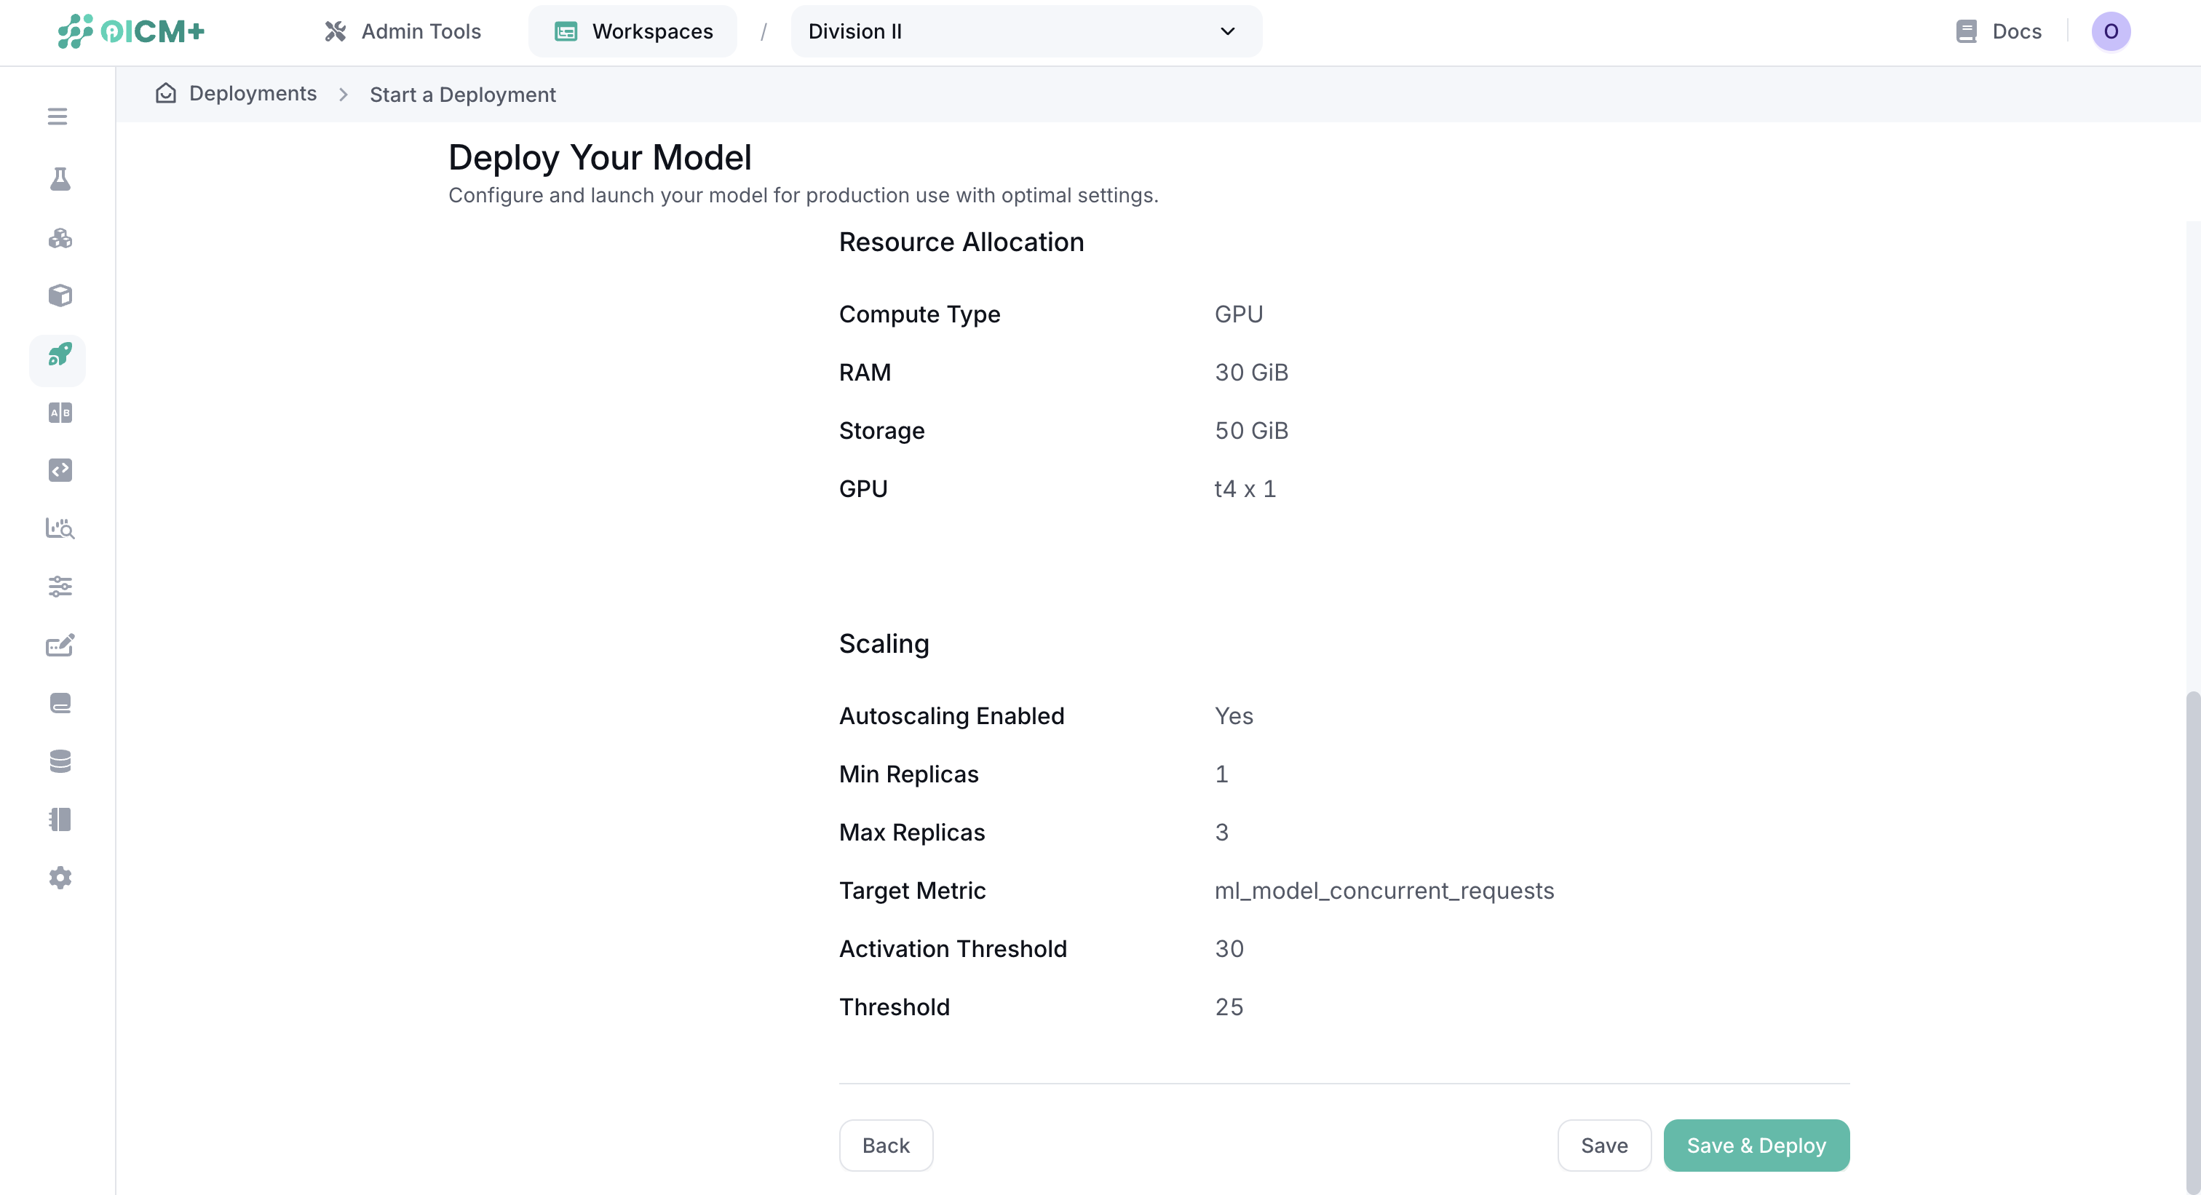The height and width of the screenshot is (1195, 2201).
Task: Open the chart search monitoring icon
Action: (x=60, y=529)
